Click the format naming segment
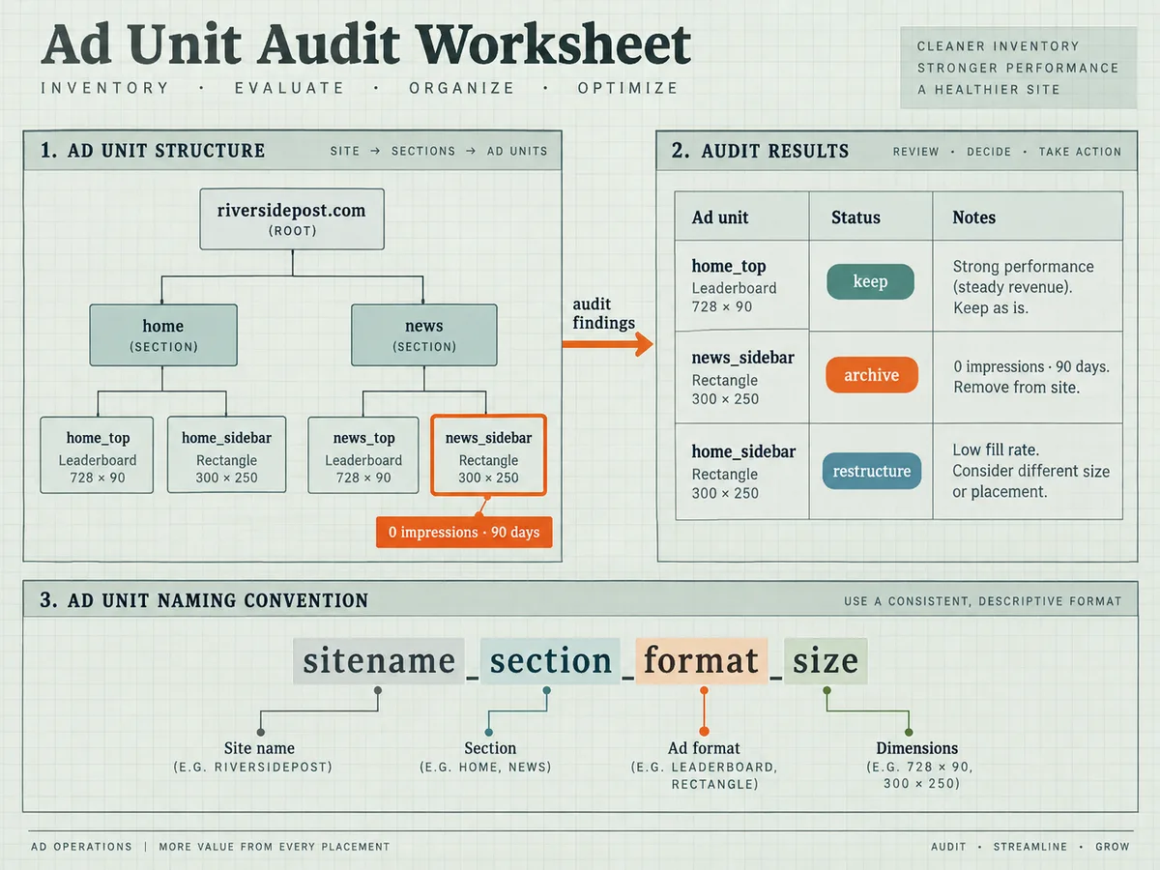1160x870 pixels. click(702, 660)
